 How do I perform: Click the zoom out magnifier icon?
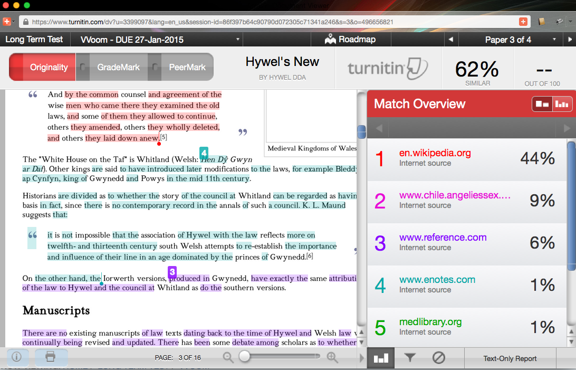[228, 357]
